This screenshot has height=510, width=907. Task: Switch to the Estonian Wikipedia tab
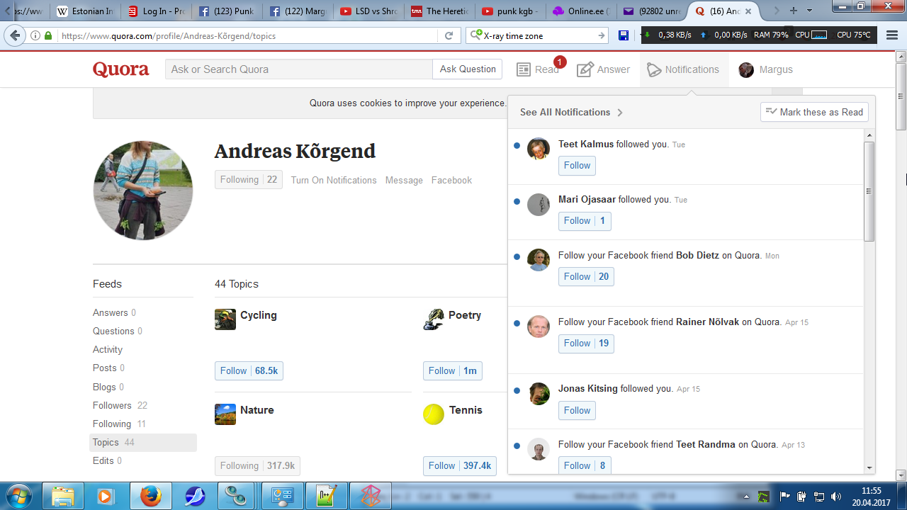pyautogui.click(x=85, y=11)
